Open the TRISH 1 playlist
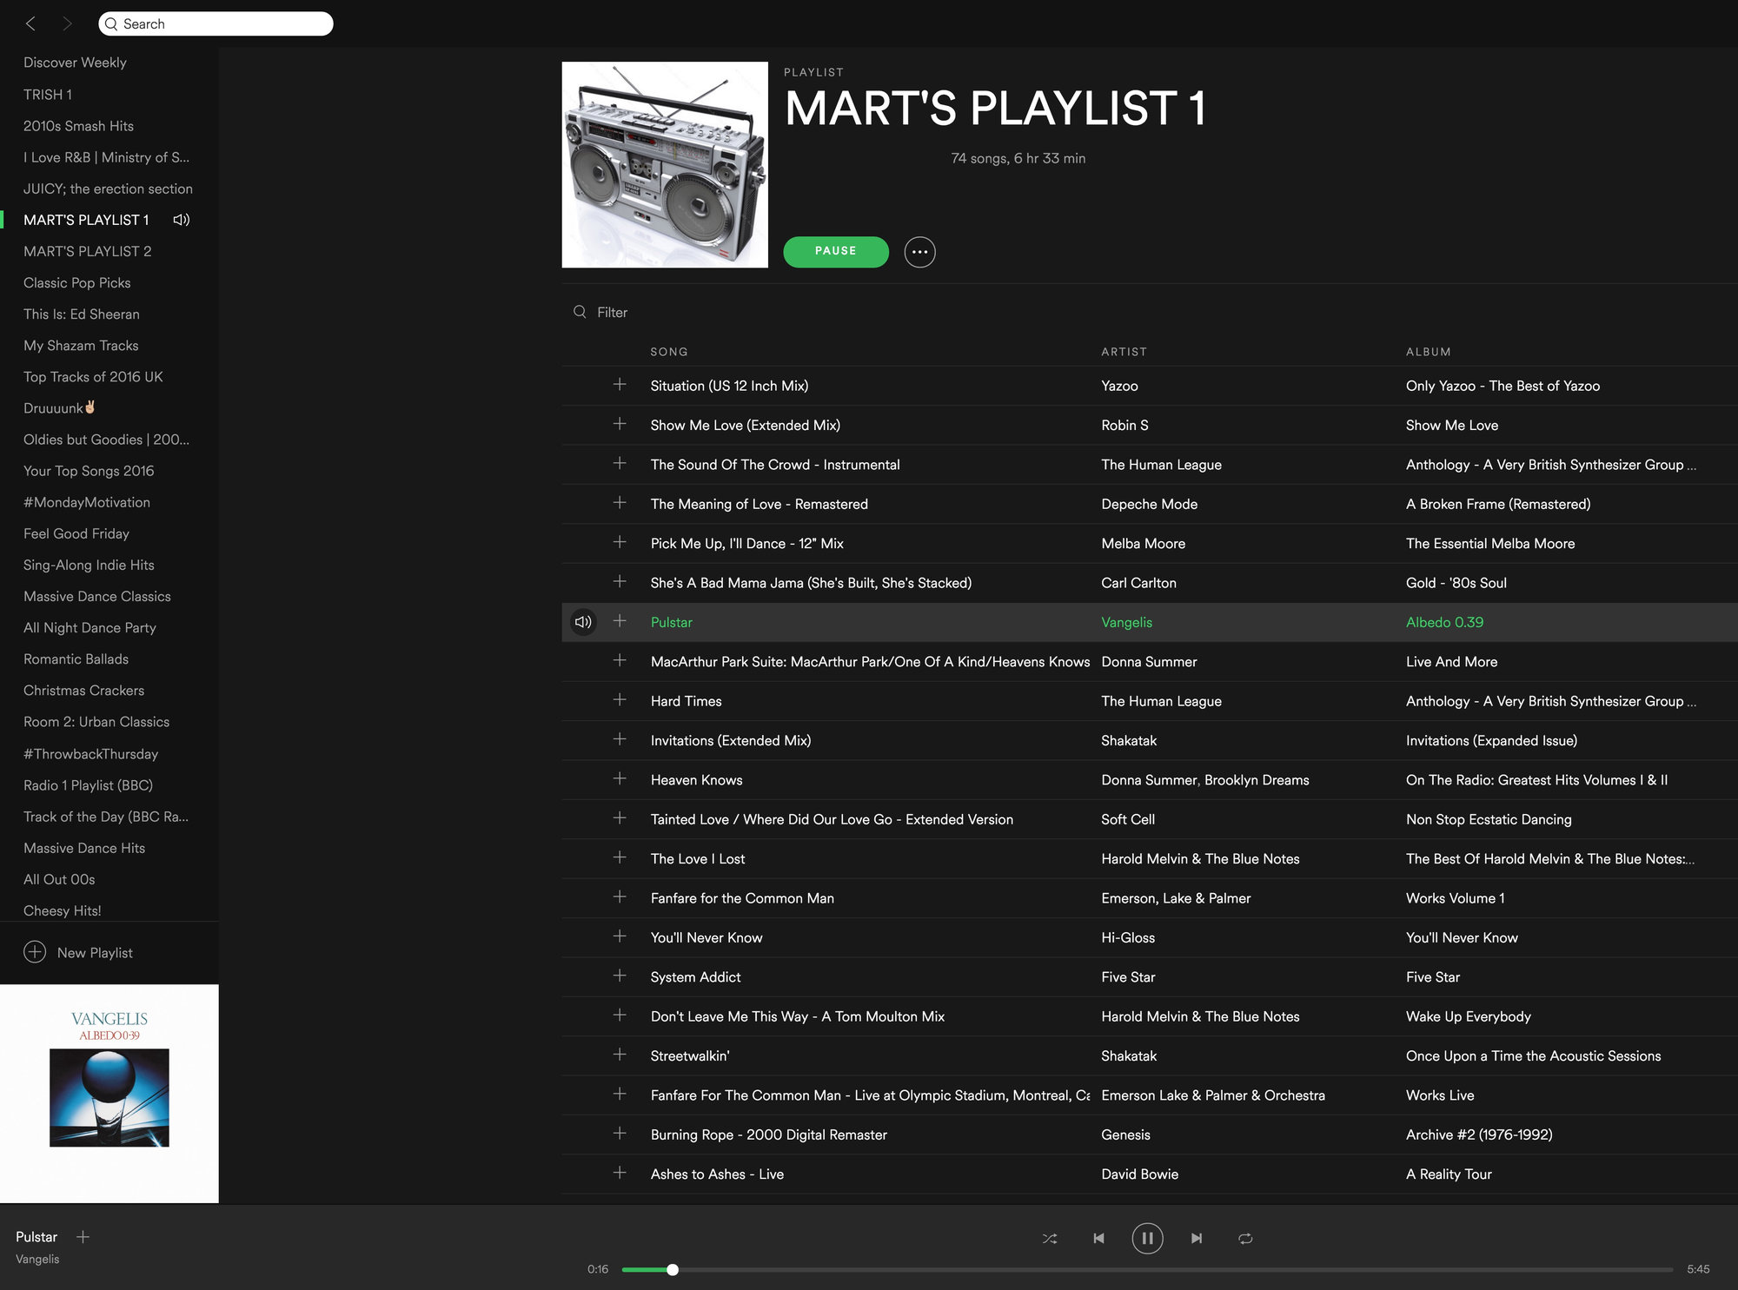 coord(48,95)
